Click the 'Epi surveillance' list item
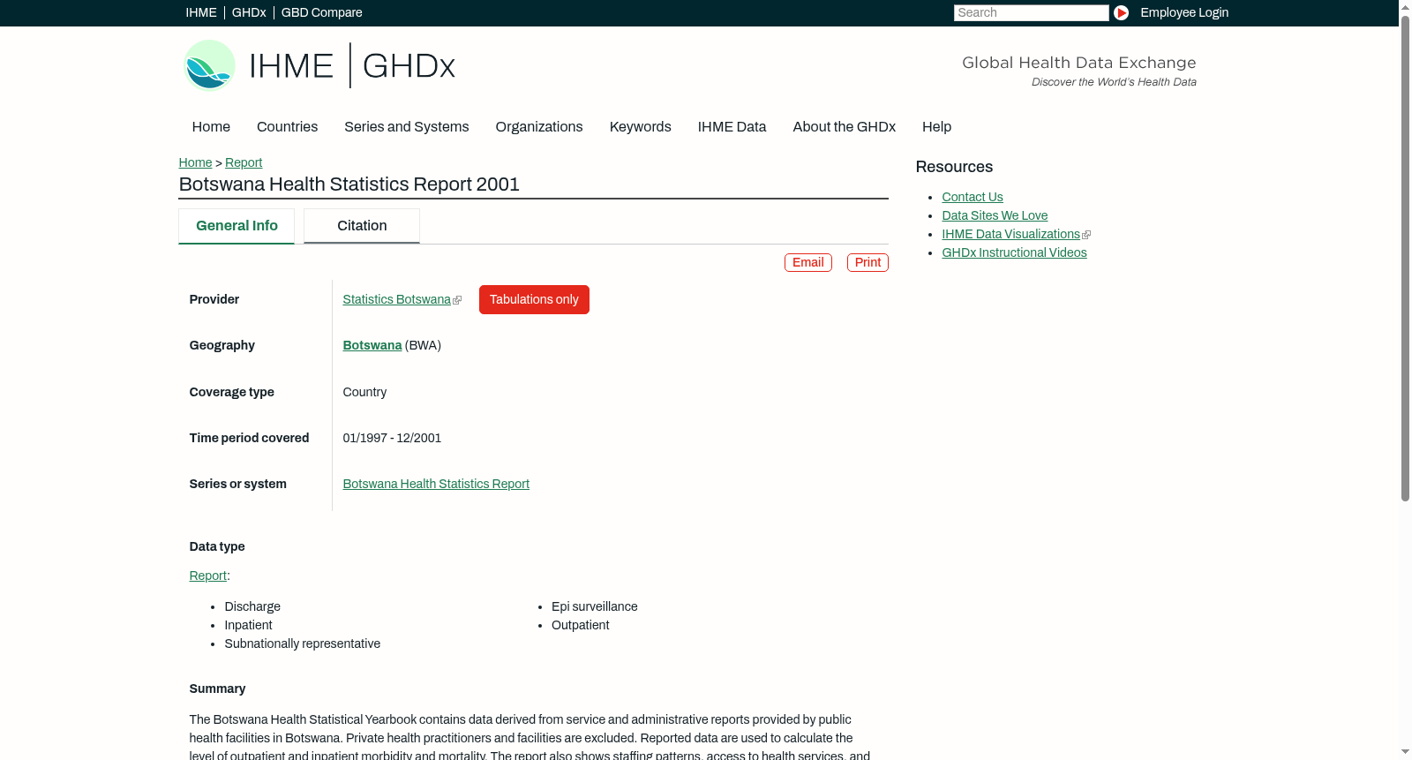This screenshot has height=760, width=1412. (594, 606)
